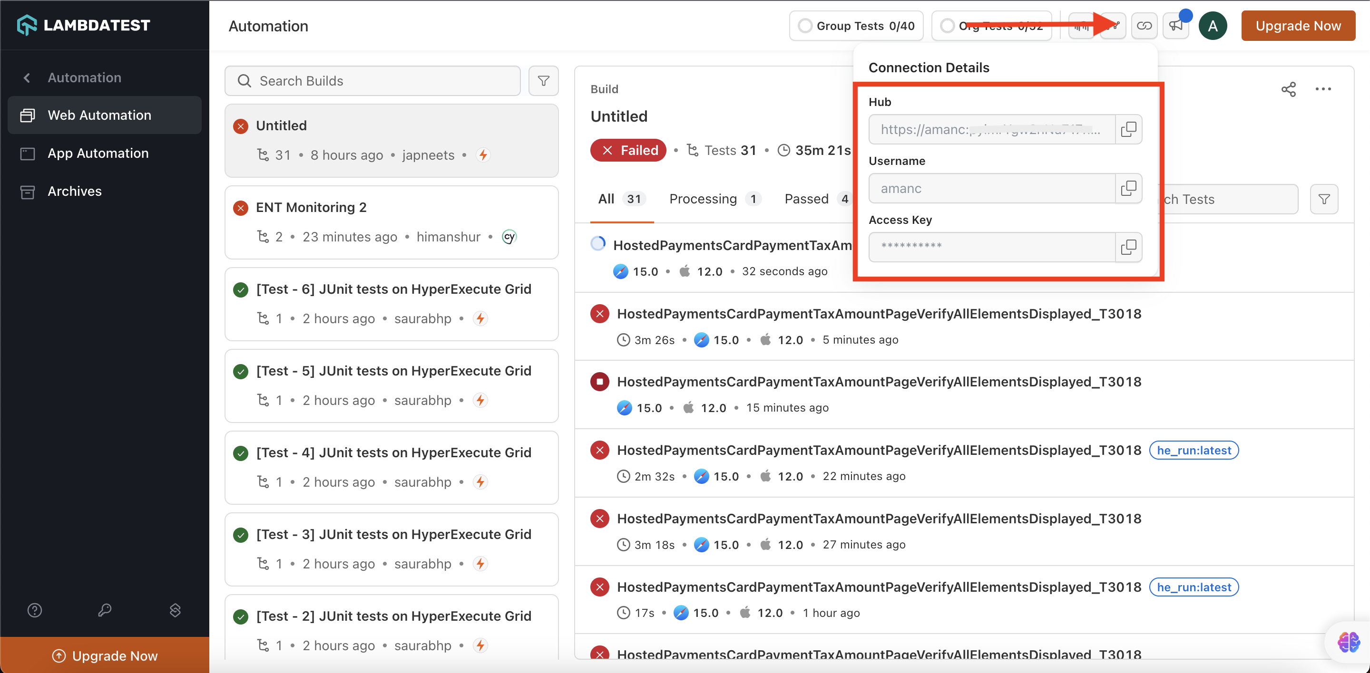The height and width of the screenshot is (673, 1370).
Task: Copy the Username value
Action: [1128, 188]
